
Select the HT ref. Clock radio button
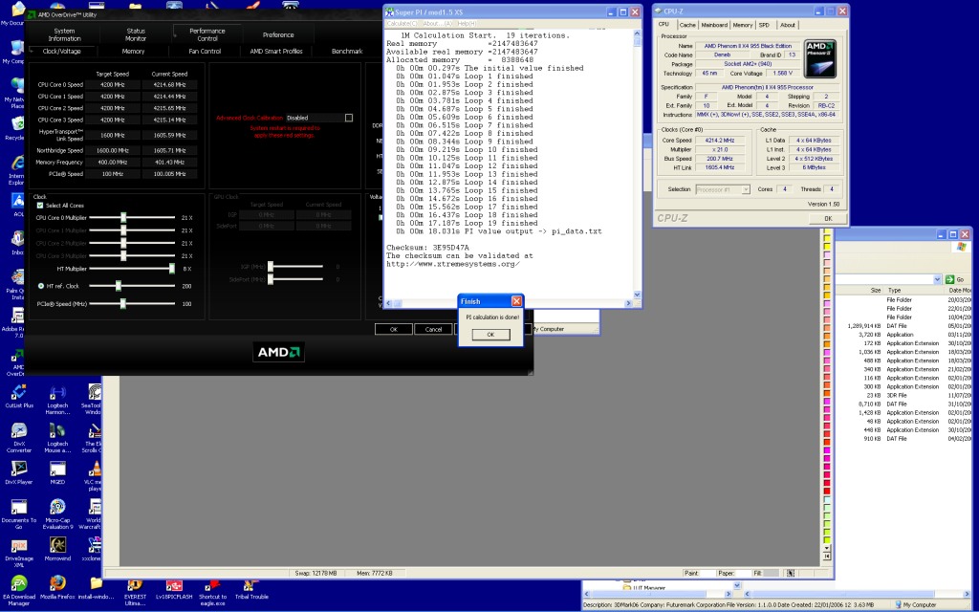pos(40,286)
